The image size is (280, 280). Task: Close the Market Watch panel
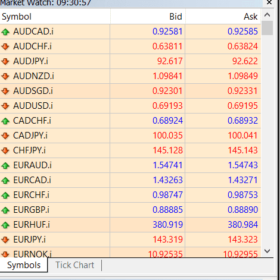pyautogui.click(x=269, y=2)
